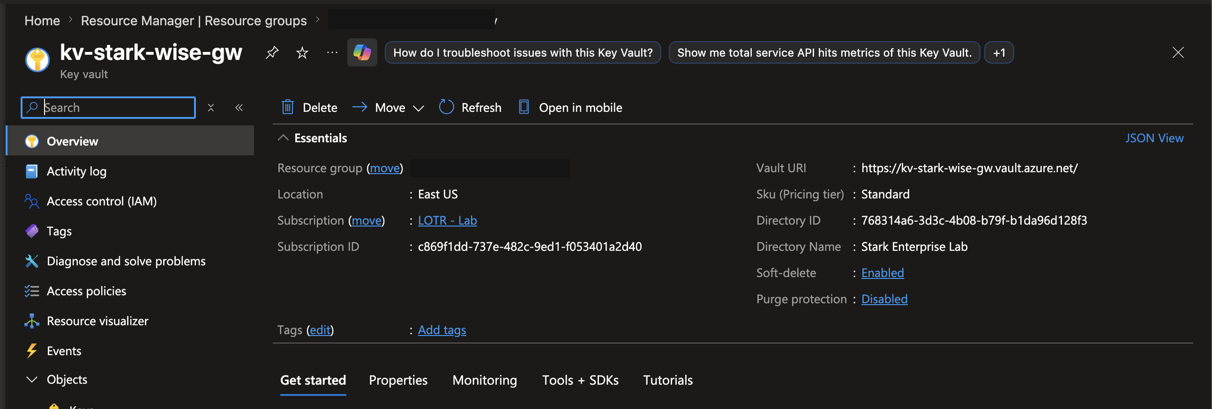The height and width of the screenshot is (409, 1212).
Task: Click move link next to Subscription
Action: click(367, 221)
